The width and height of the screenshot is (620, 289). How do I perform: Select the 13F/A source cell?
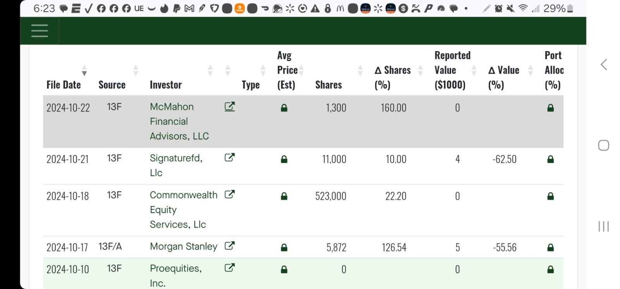point(110,246)
